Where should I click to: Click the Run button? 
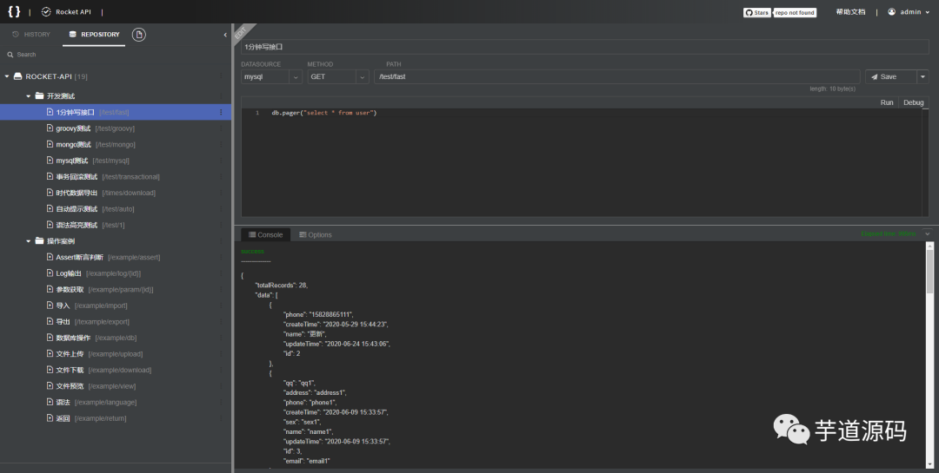(x=886, y=102)
